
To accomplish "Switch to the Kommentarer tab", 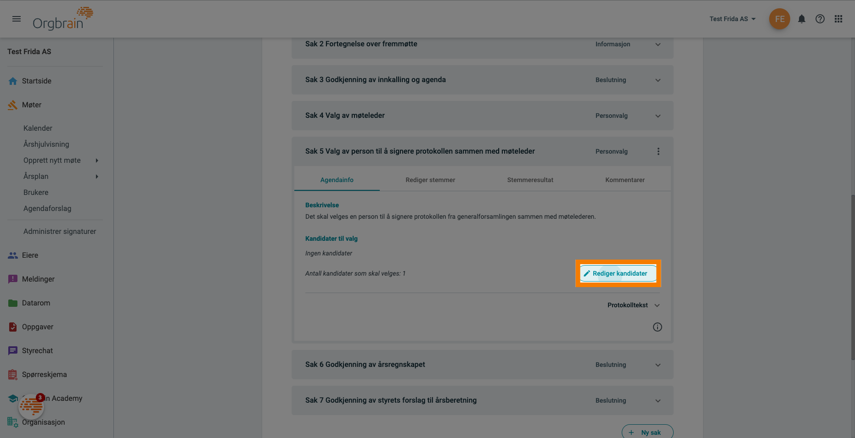I will click(624, 180).
